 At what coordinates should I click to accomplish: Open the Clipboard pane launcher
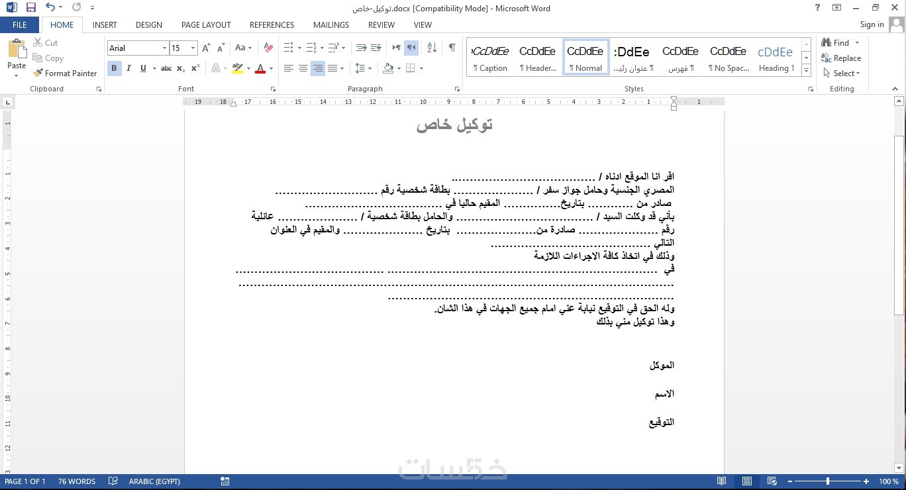[99, 89]
